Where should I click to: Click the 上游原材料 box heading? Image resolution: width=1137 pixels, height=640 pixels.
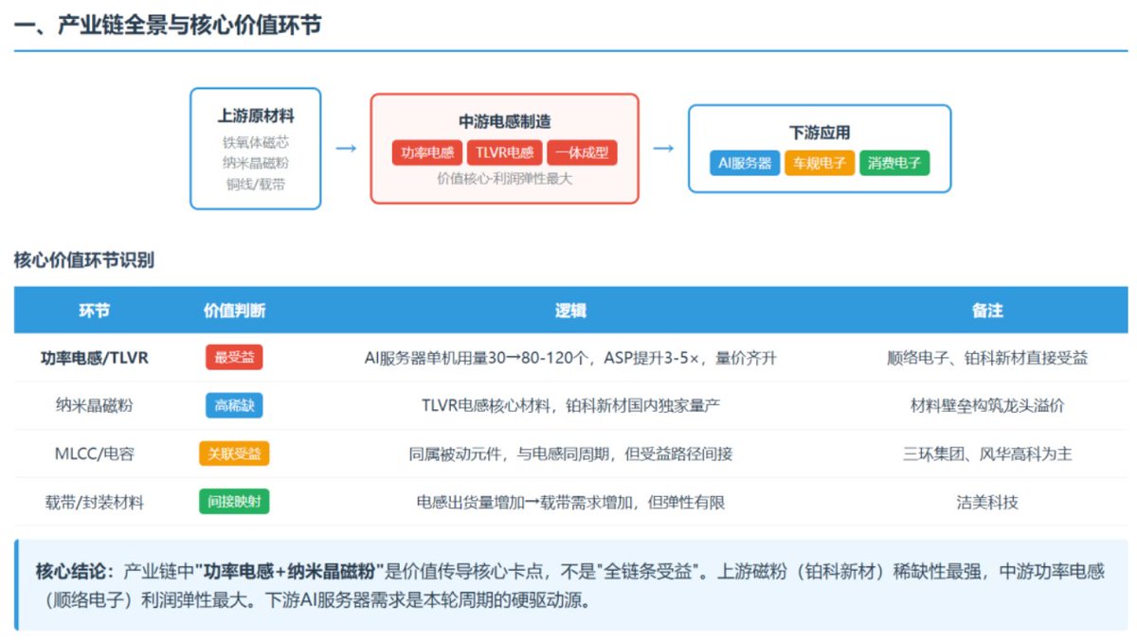coord(256,116)
